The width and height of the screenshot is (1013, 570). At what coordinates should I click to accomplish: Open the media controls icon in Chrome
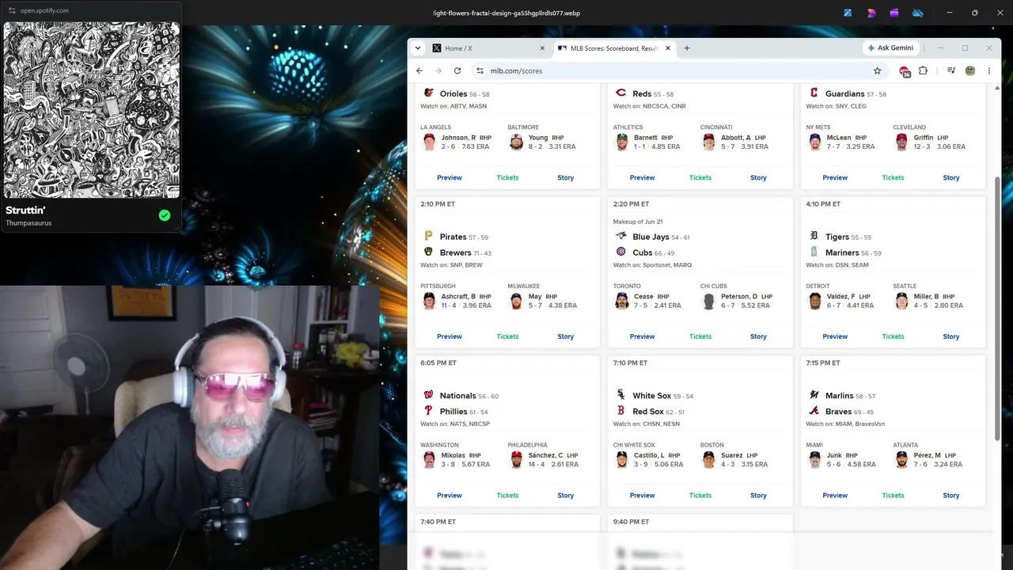coord(951,70)
